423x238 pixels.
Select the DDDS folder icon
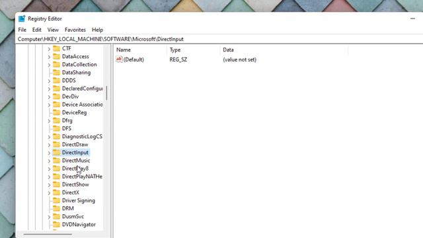pyautogui.click(x=56, y=81)
